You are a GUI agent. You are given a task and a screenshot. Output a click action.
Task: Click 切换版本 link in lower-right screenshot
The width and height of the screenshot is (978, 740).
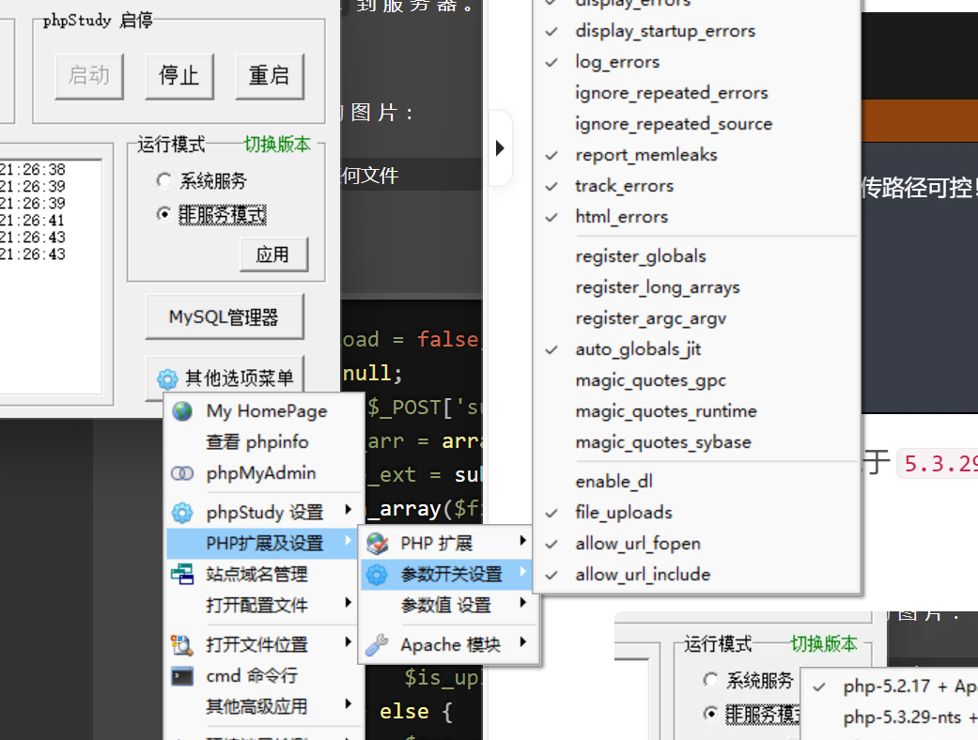click(x=824, y=643)
